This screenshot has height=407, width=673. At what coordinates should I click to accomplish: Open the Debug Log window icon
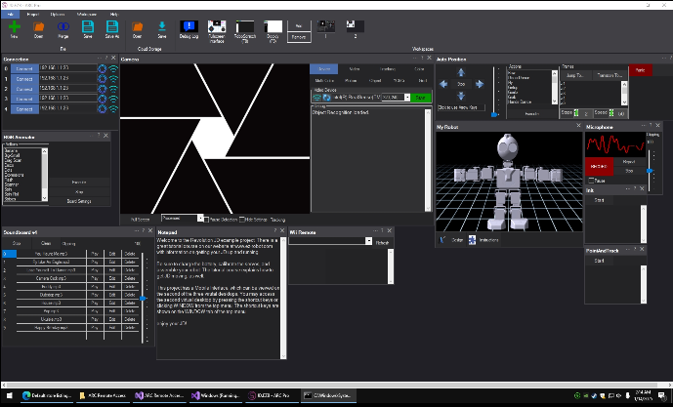tap(188, 27)
